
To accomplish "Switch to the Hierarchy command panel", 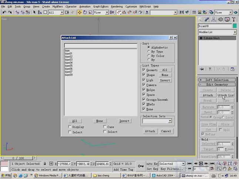I will [213, 20].
